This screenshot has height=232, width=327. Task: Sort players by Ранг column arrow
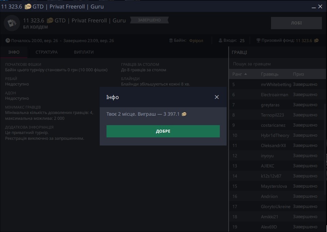(245, 74)
